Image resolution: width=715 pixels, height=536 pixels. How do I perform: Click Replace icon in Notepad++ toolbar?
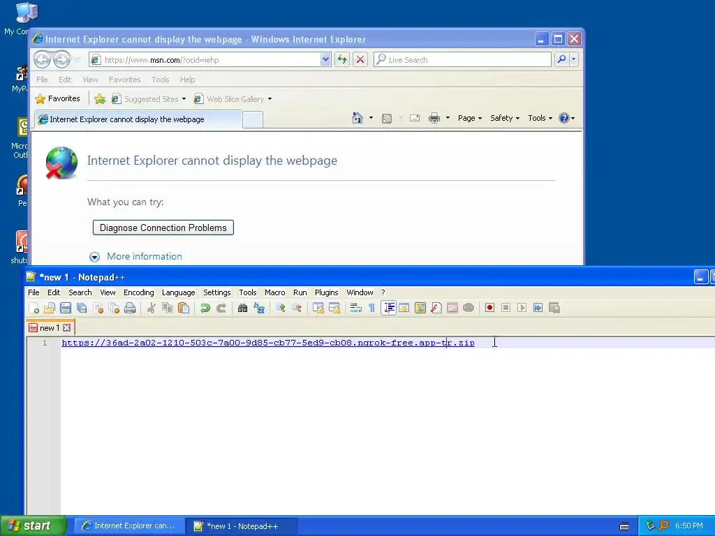(259, 308)
